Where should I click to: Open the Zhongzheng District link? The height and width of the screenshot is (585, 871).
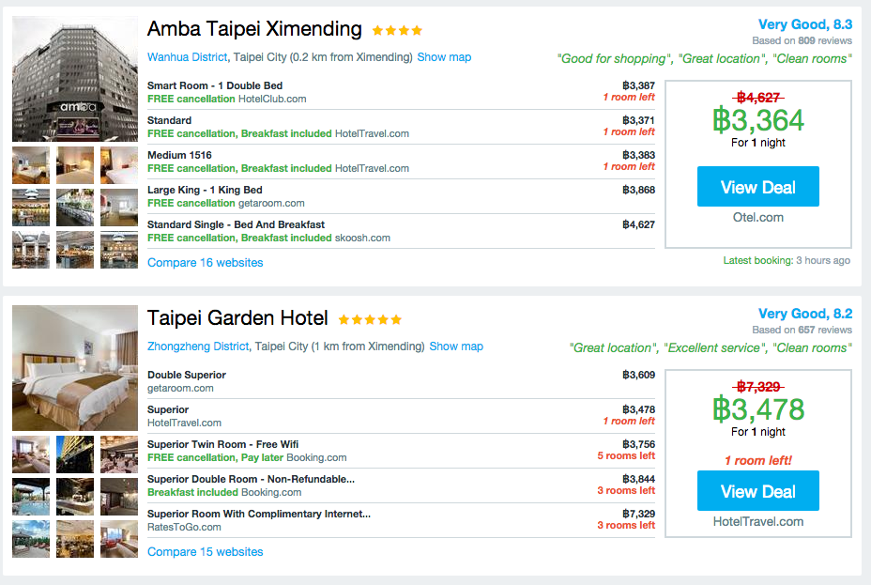pyautogui.click(x=198, y=346)
